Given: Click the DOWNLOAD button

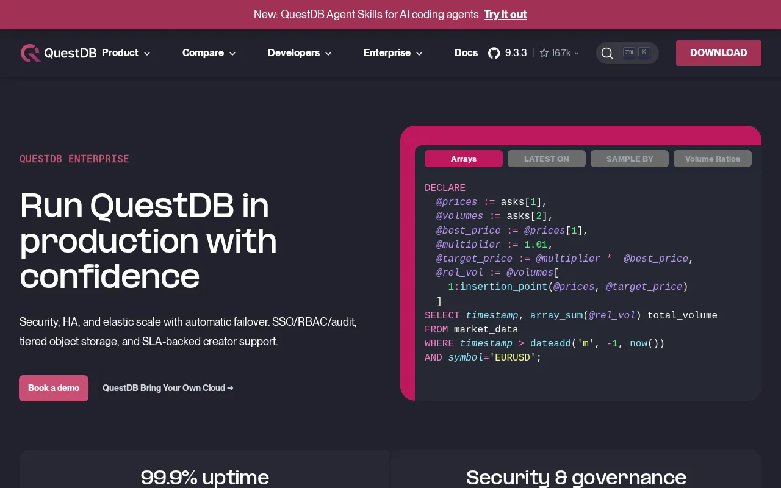Looking at the screenshot, I should point(719,53).
